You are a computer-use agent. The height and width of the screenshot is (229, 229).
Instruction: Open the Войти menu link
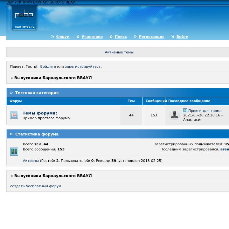tap(183, 37)
